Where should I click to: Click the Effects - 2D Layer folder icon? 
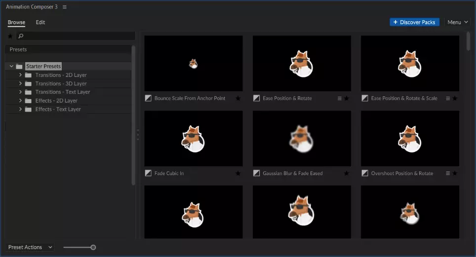(28, 101)
